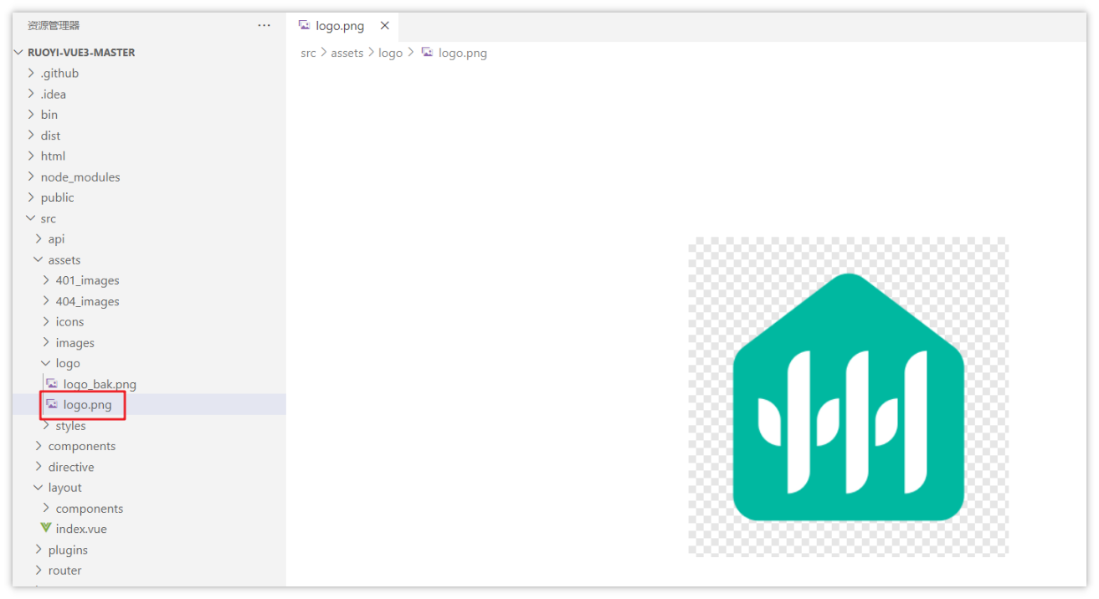Select the logo.png editor tab
Screen dimensions: 1099x599
tap(342, 26)
